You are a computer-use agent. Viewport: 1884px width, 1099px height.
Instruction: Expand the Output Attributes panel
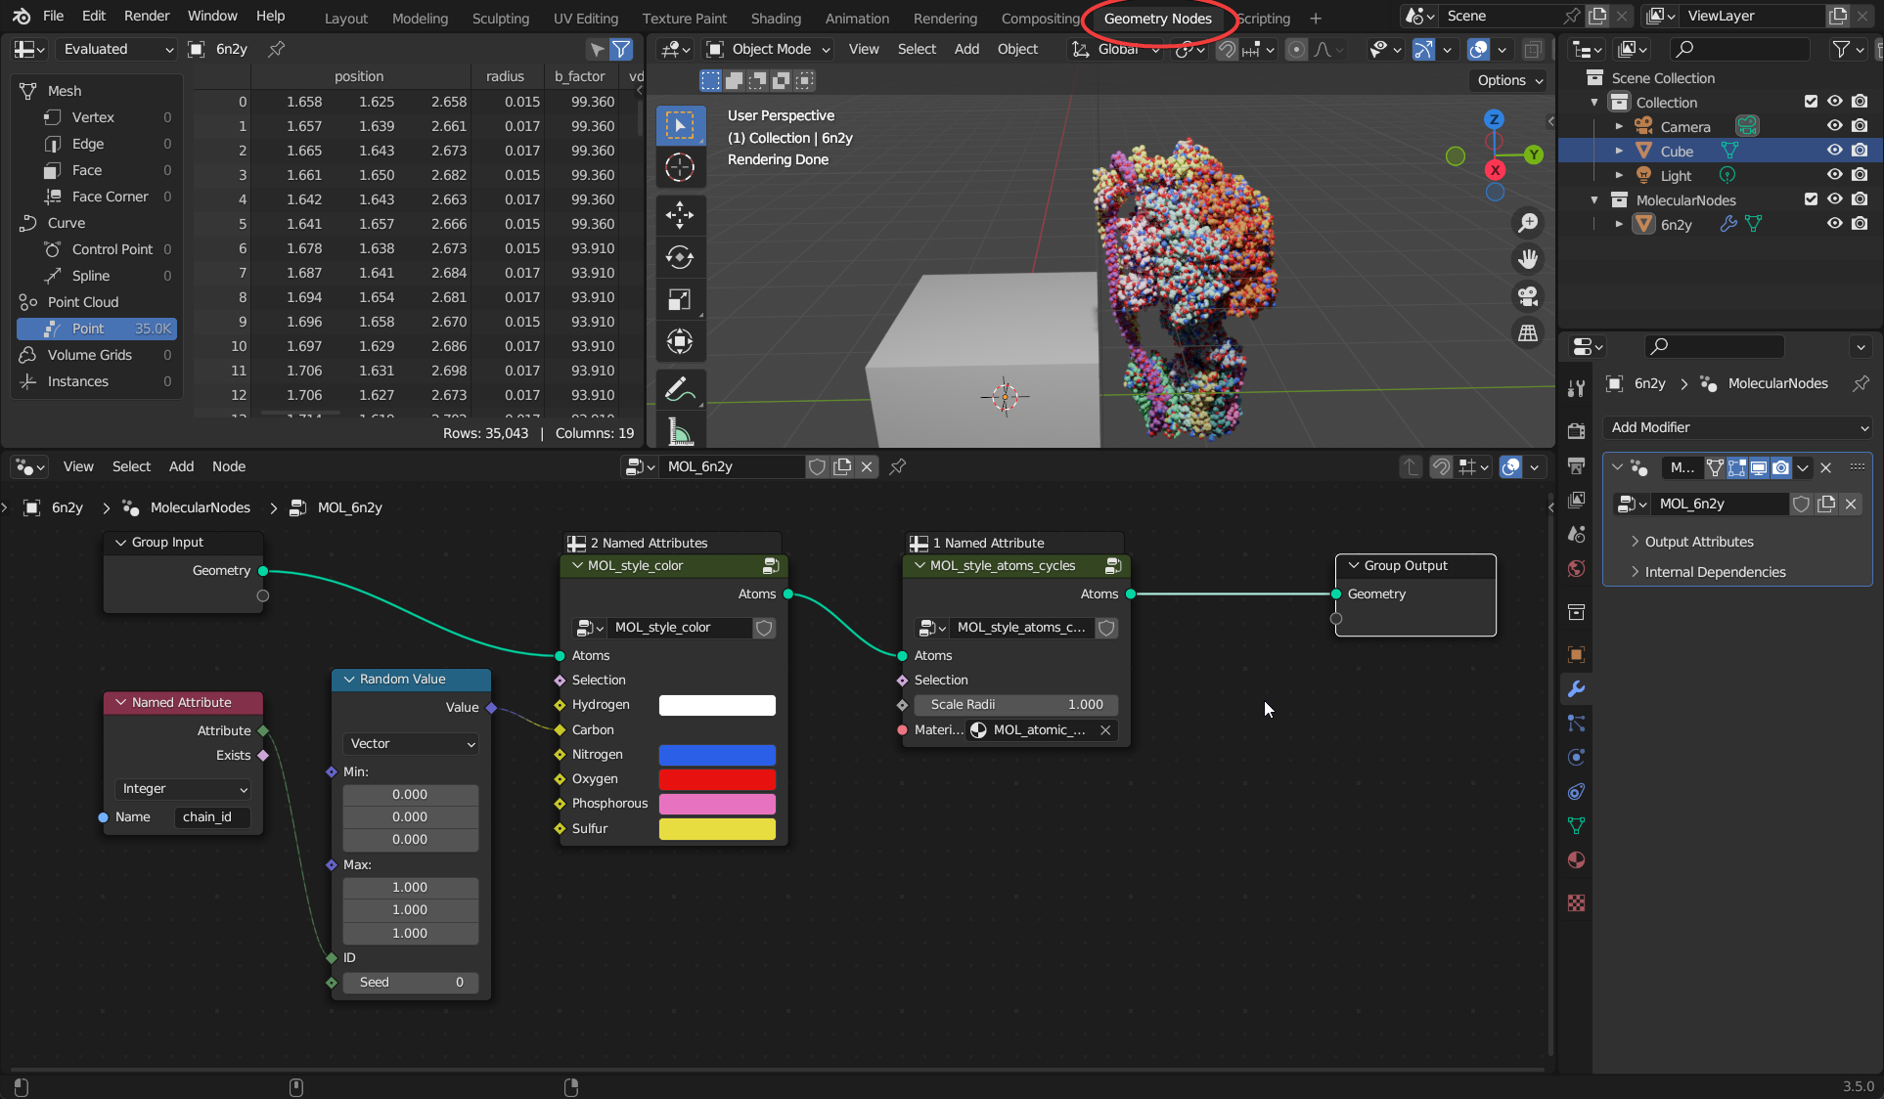coord(1698,542)
